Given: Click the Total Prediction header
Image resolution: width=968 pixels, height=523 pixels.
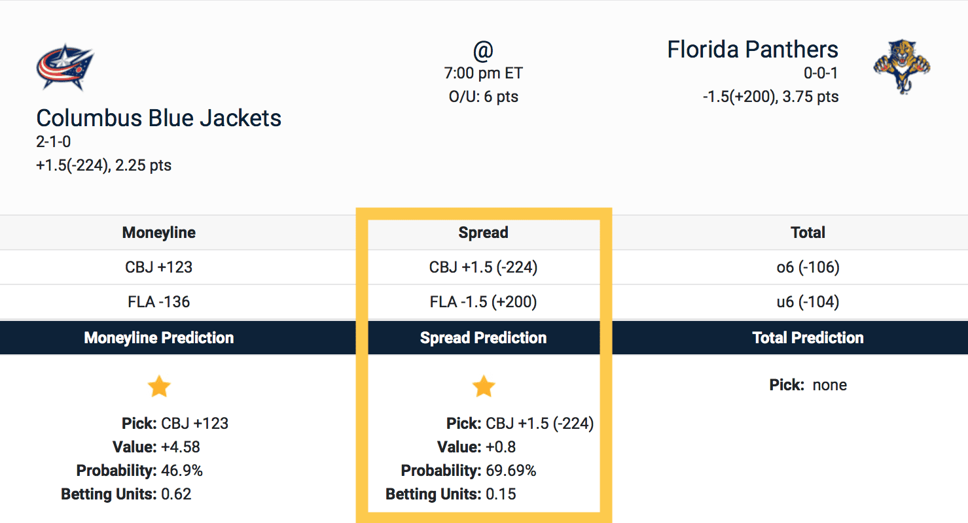Looking at the screenshot, I should [x=808, y=338].
